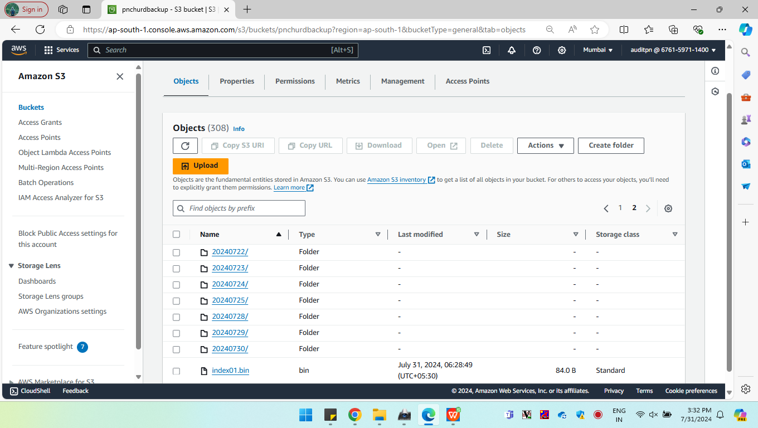This screenshot has width=758, height=428.
Task: Tick the checkbox for folder 20240730/
Action: [176, 349]
